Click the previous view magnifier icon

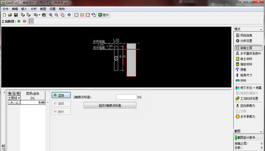coord(94,15)
